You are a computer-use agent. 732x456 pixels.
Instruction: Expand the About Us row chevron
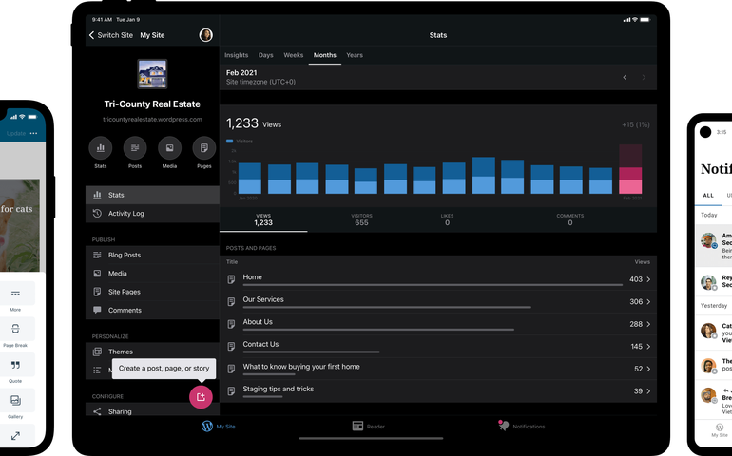click(648, 324)
